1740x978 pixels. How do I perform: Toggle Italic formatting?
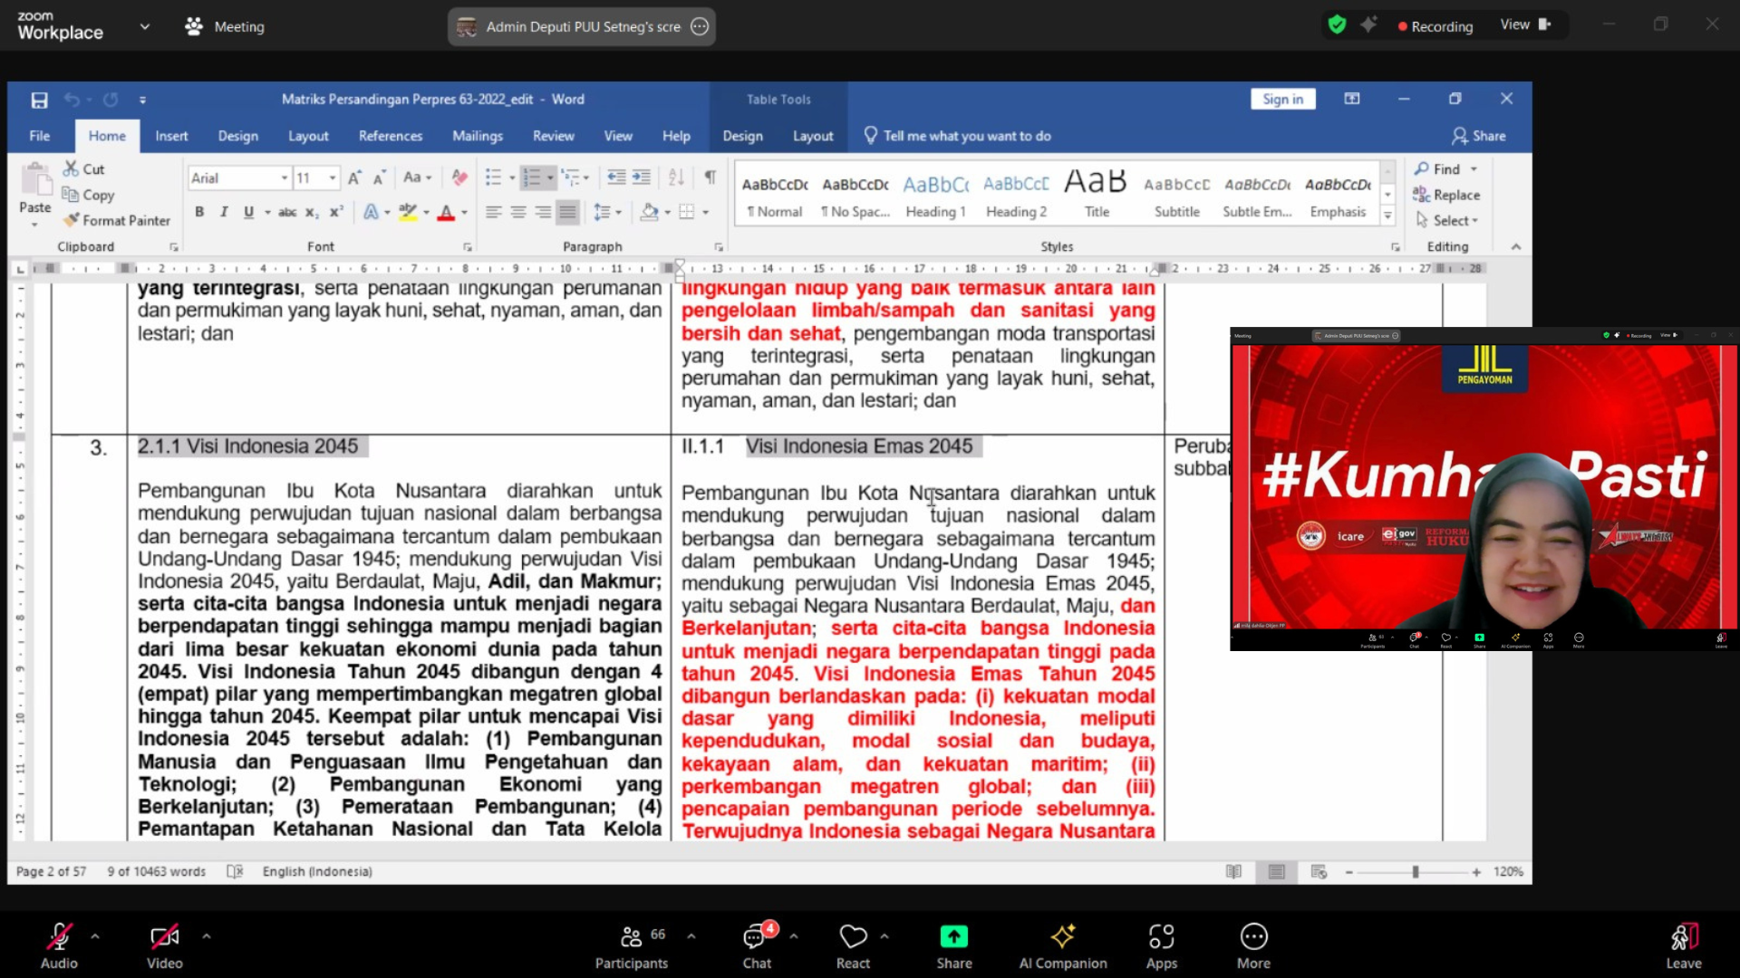tap(223, 212)
